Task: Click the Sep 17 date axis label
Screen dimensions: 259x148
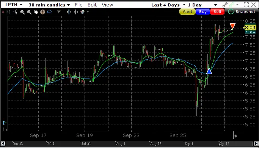Action: click(38, 135)
